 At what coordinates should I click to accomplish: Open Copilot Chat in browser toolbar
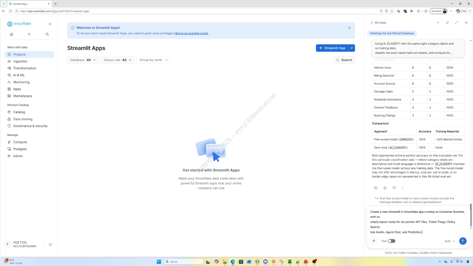[461, 11]
